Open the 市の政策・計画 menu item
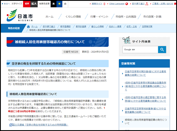 pyautogui.click(x=152, y=17)
